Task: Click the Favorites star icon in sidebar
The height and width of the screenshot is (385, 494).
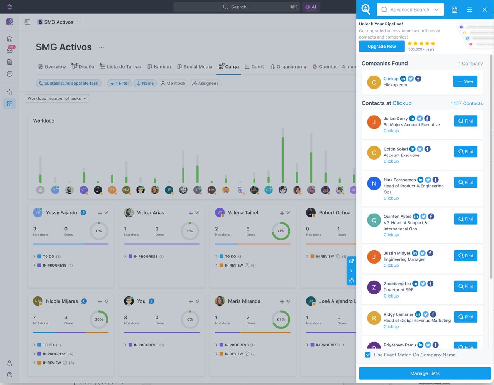Action: (10, 92)
